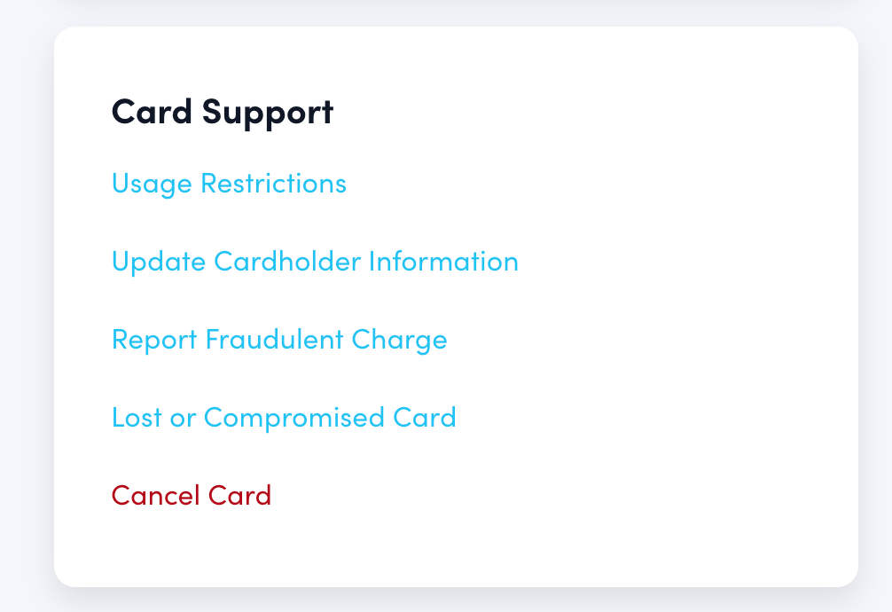Report a fraudulent charge on card
Screen dimensions: 892x612
coord(279,340)
